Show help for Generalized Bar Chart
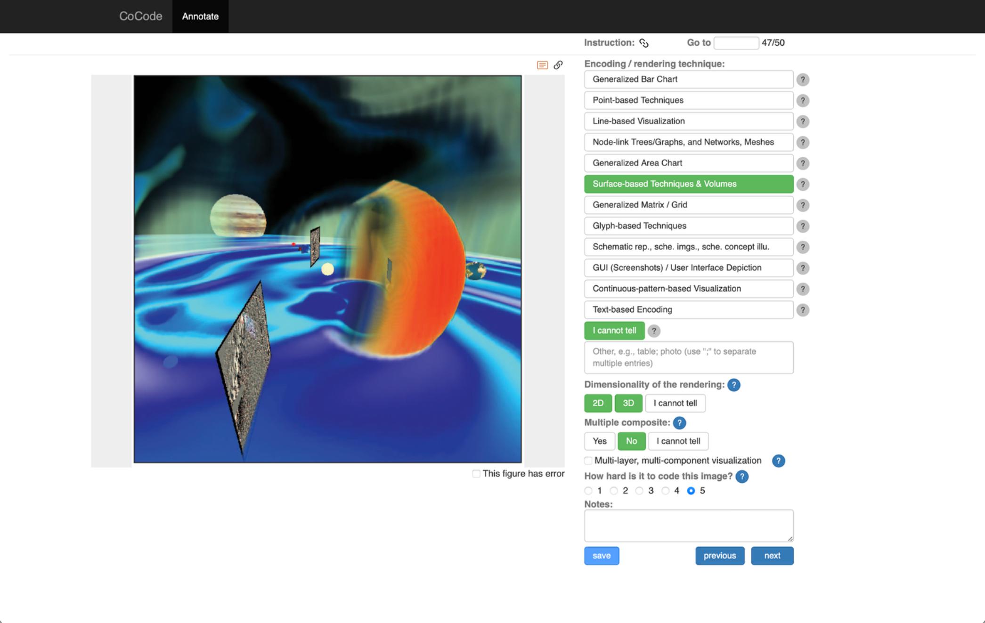985x623 pixels. (x=803, y=80)
